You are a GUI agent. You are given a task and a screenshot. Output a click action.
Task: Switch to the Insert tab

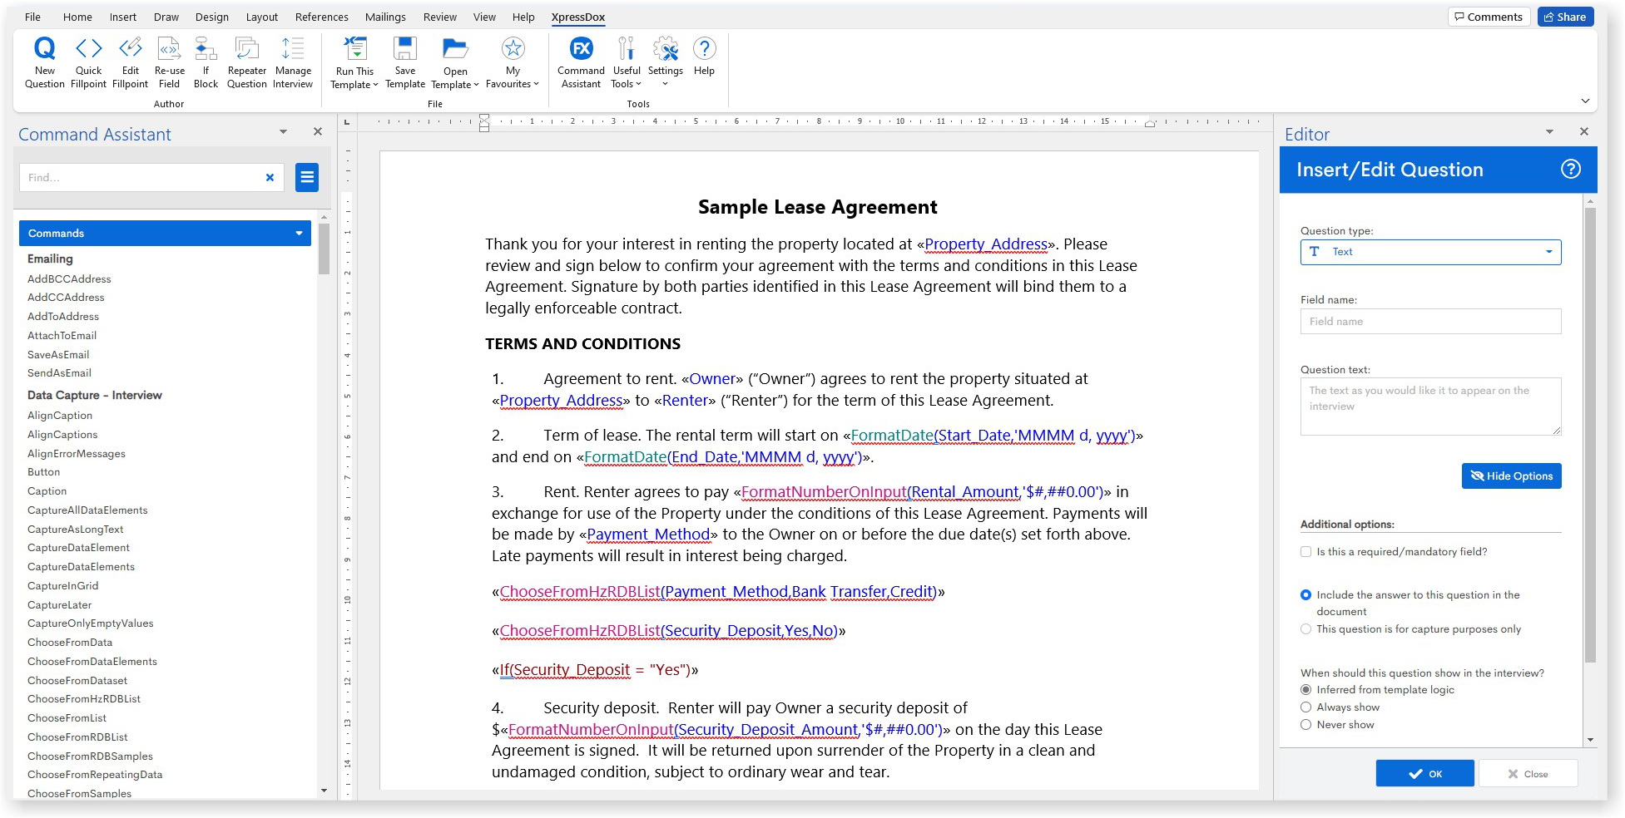[123, 17]
